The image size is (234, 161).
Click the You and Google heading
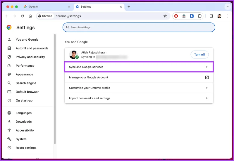coord(76,42)
